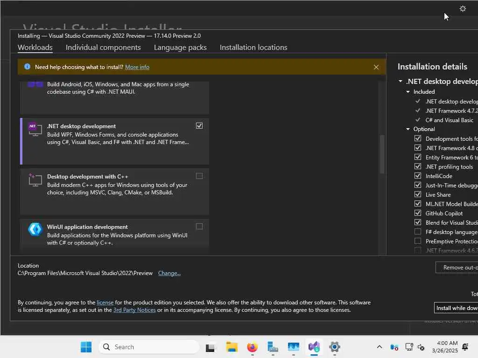Click the .NET Framework 4.7.2 included item

pyautogui.click(x=452, y=111)
